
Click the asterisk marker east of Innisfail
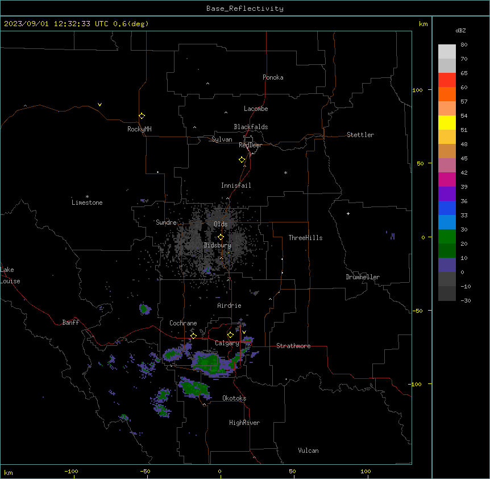(285, 172)
